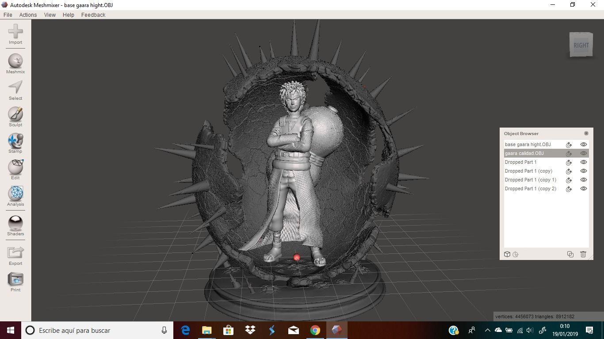
Task: Open Microsoft Store from taskbar
Action: pyautogui.click(x=229, y=330)
